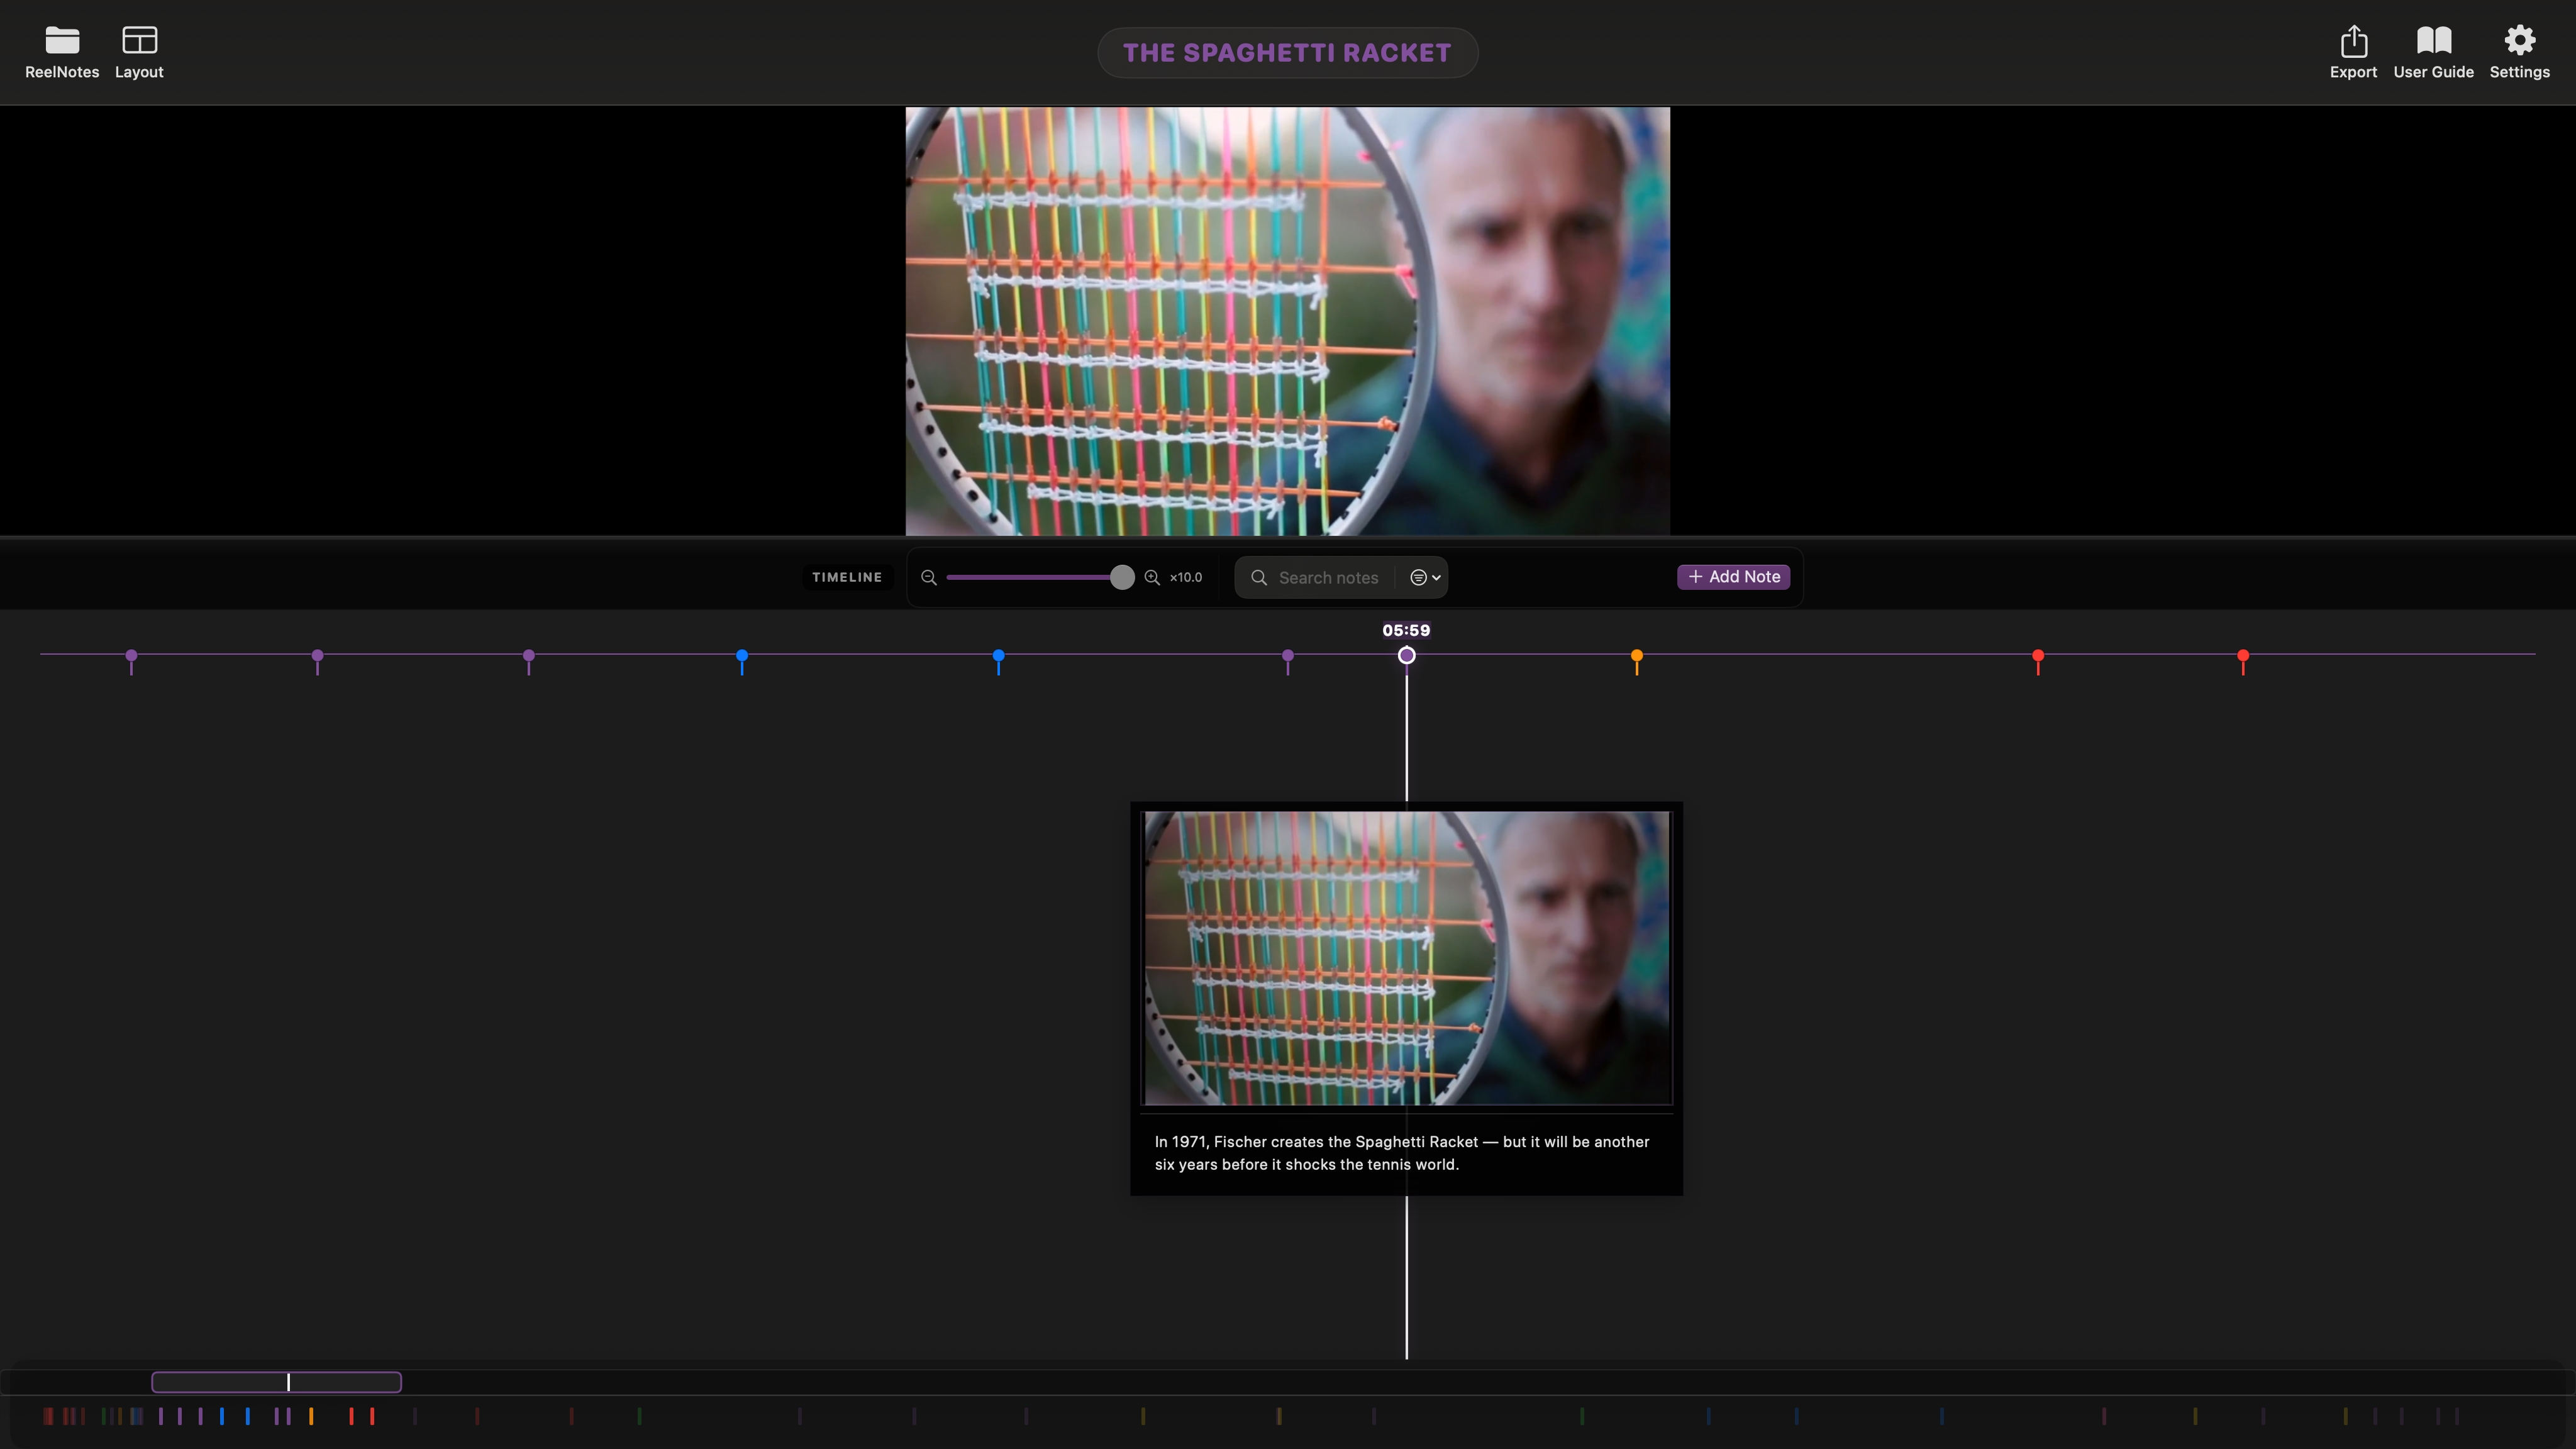Click the Export share icon
Image resolution: width=2576 pixels, height=1449 pixels.
(2353, 41)
